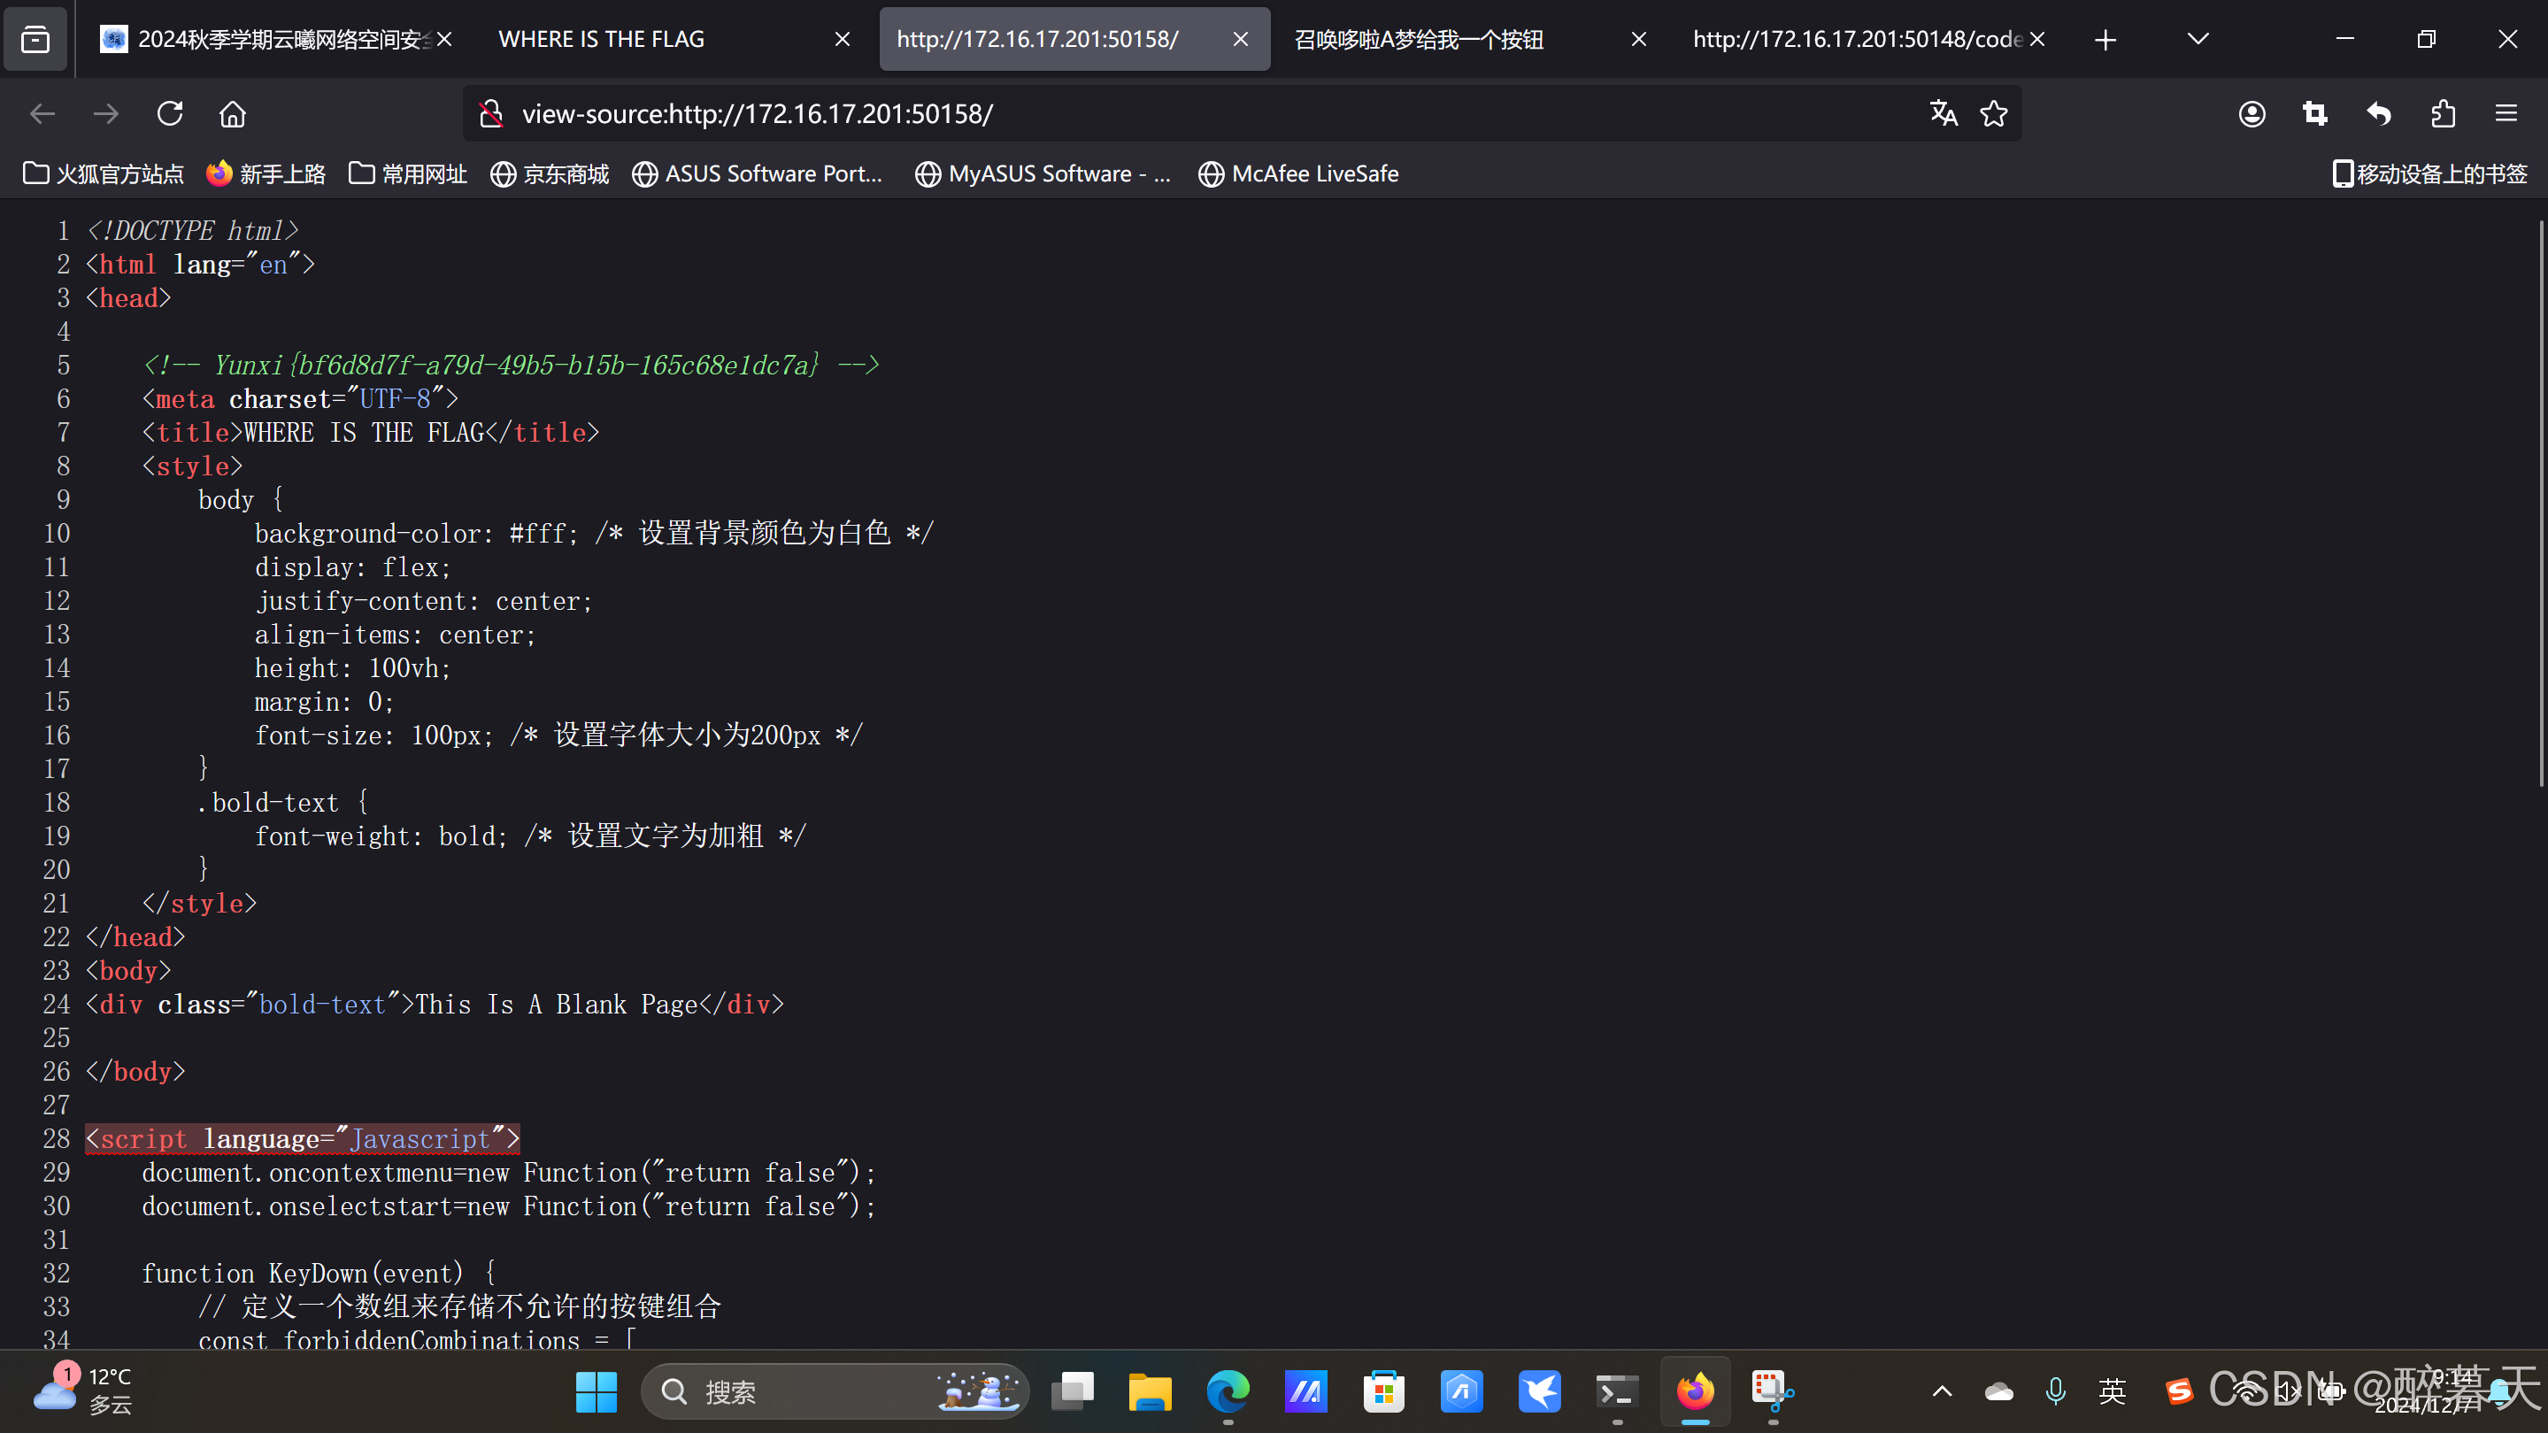Viewport: 2548px width, 1433px height.
Task: Bookmark this page with star icon
Action: pyautogui.click(x=1993, y=113)
